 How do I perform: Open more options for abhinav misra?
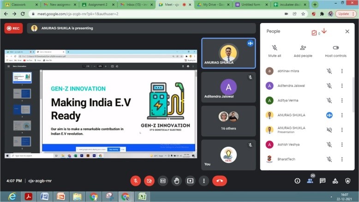342,71
